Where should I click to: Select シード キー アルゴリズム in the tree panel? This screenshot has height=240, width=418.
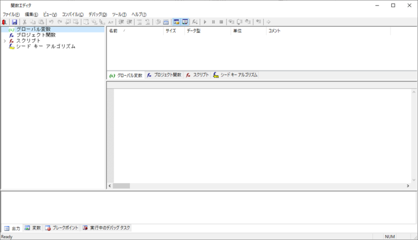pyautogui.click(x=45, y=47)
